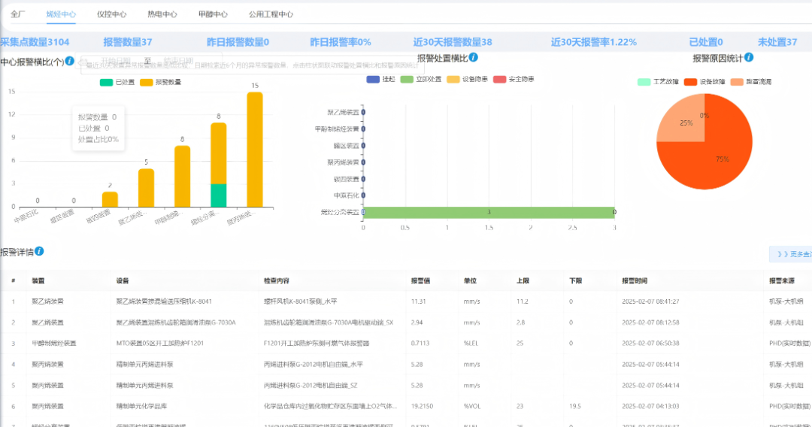Click the 报警数量37 statistic
The height and width of the screenshot is (427, 812).
tap(127, 42)
